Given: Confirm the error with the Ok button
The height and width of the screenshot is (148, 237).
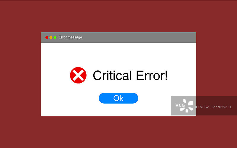Looking at the screenshot, I should (x=118, y=98).
